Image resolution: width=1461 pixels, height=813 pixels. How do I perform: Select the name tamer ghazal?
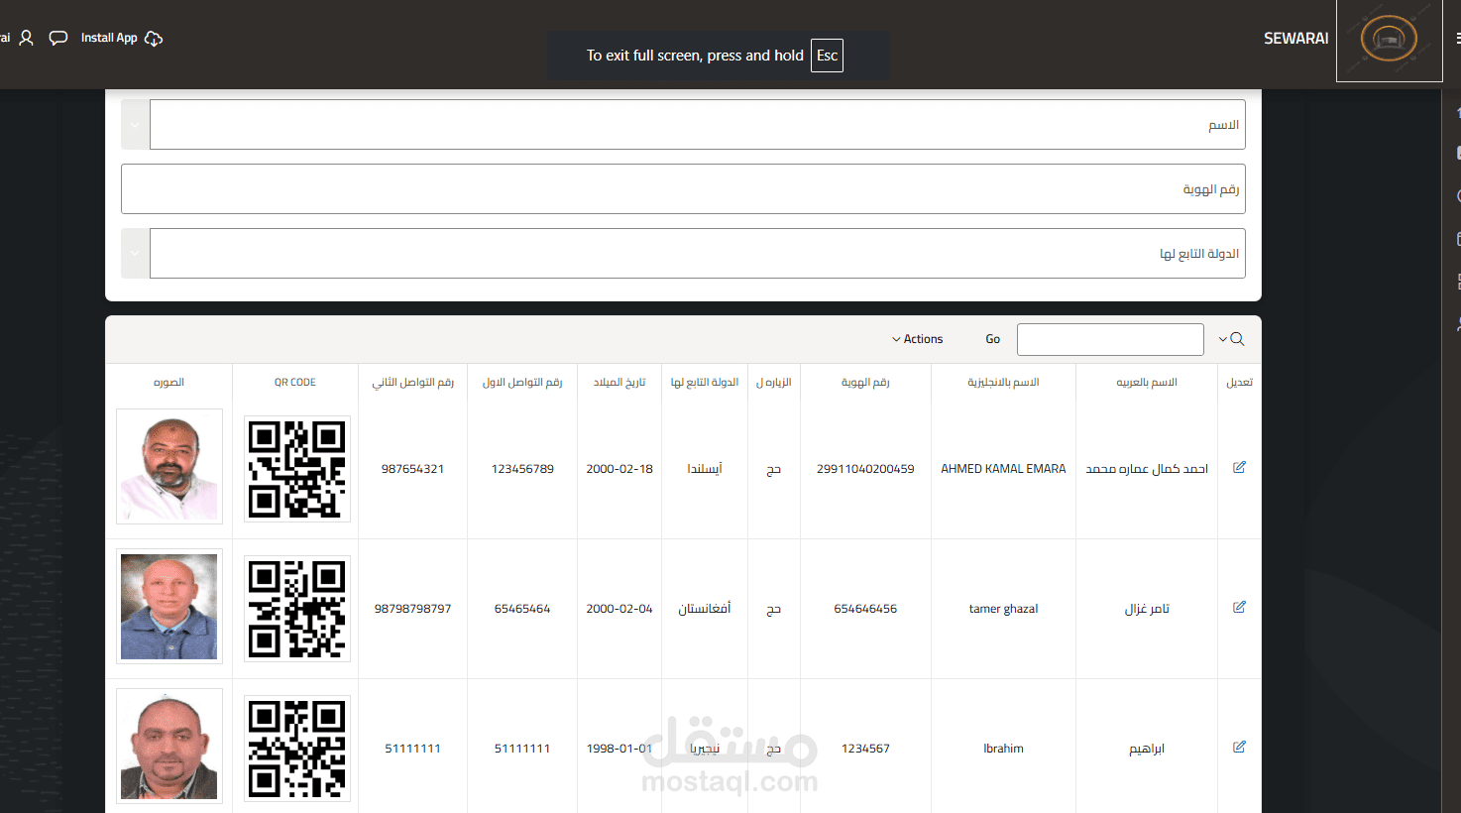(1003, 609)
